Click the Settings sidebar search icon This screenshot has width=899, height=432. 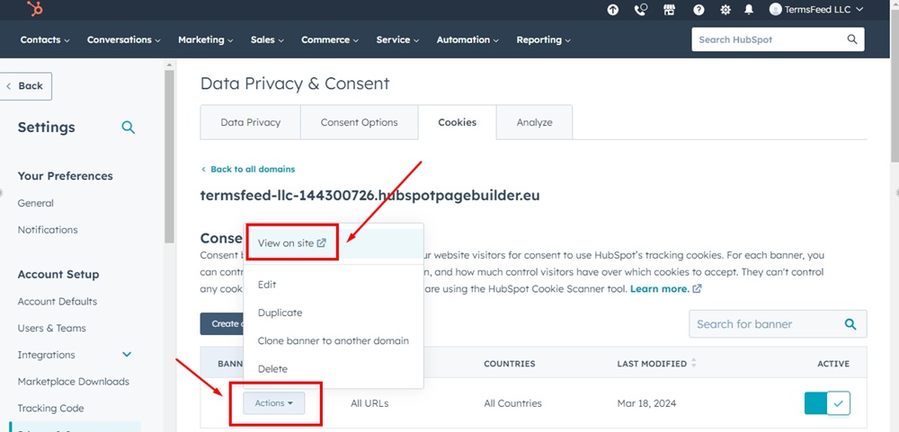[129, 128]
